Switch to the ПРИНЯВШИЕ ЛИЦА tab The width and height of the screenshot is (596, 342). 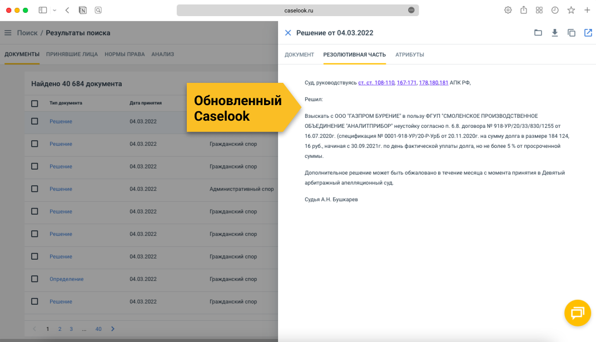pyautogui.click(x=72, y=54)
